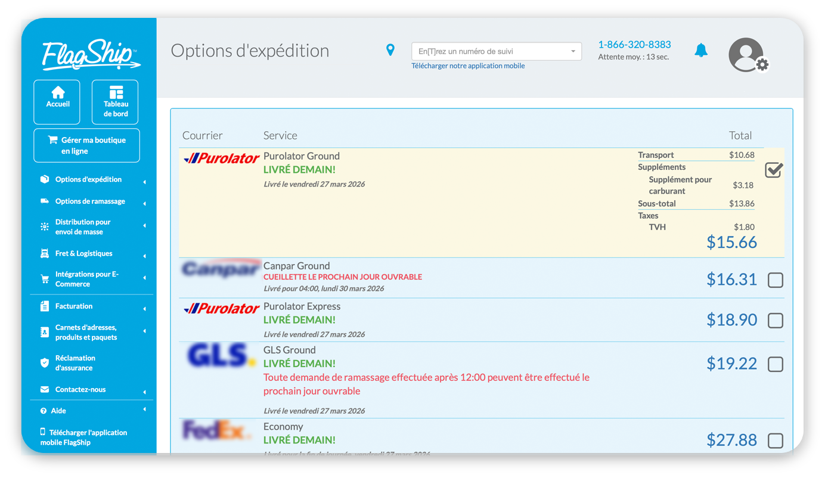825x478 pixels.
Task: Switch to the Tableau de bord tab
Action: tap(114, 101)
